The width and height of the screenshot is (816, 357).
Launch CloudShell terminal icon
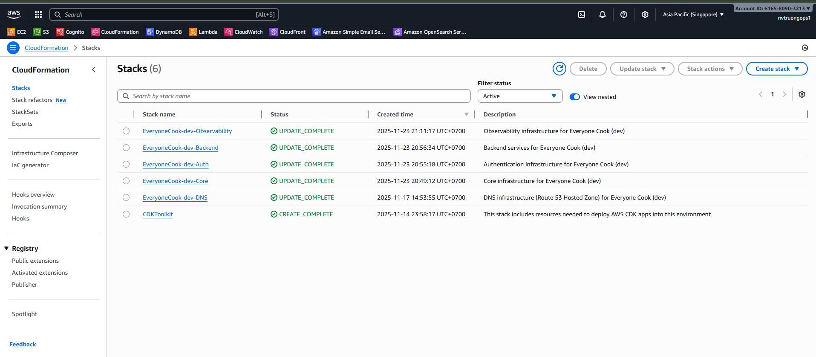click(582, 15)
